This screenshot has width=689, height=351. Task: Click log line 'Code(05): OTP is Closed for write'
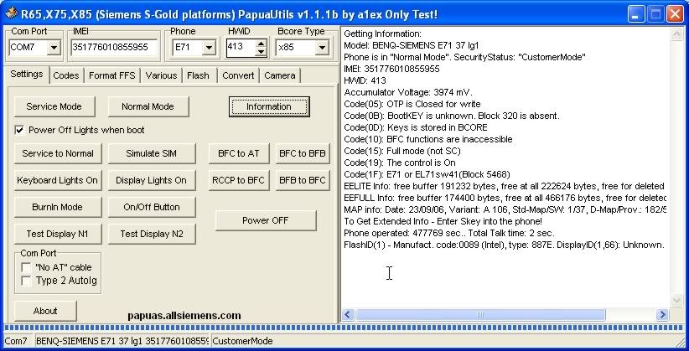[x=412, y=104]
